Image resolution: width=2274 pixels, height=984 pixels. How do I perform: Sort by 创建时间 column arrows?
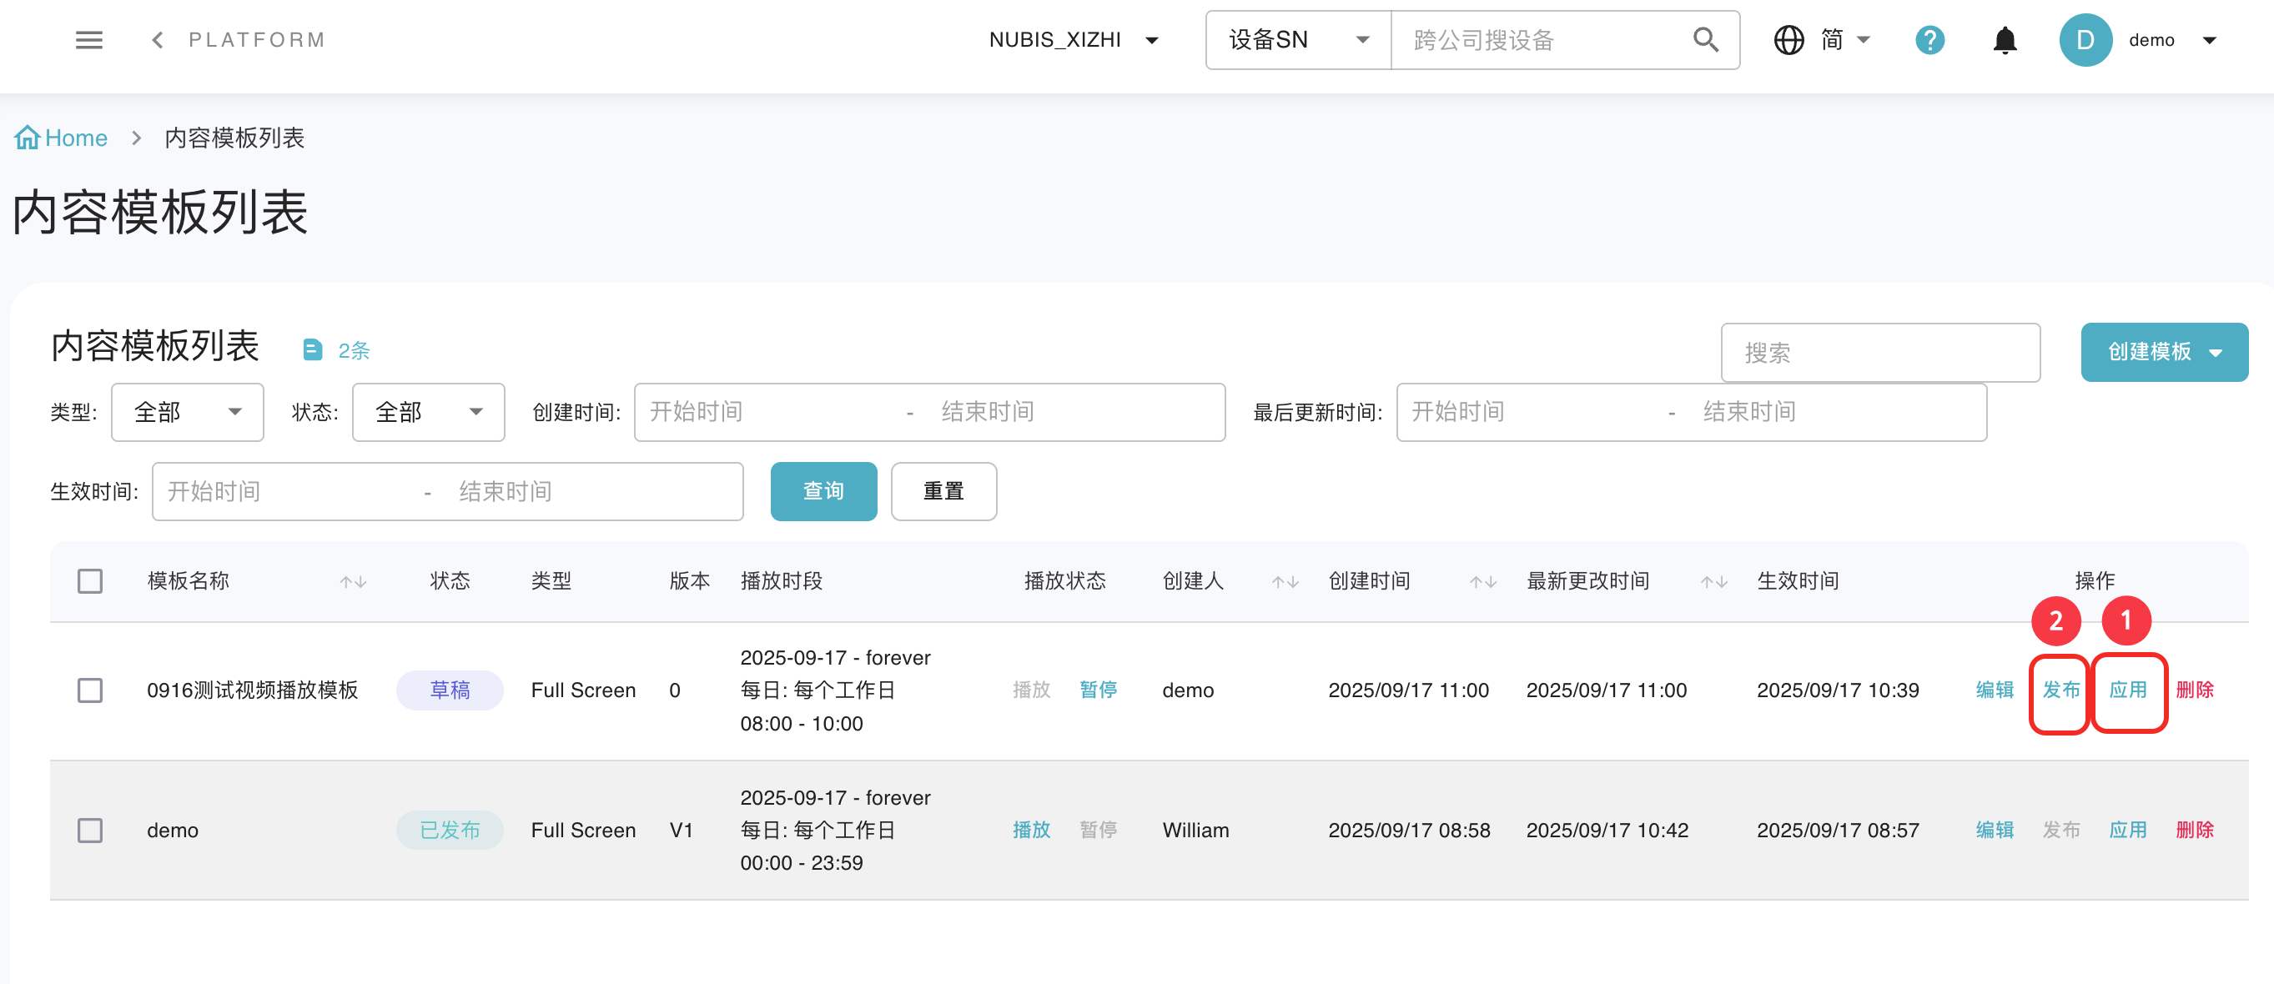(x=1482, y=581)
